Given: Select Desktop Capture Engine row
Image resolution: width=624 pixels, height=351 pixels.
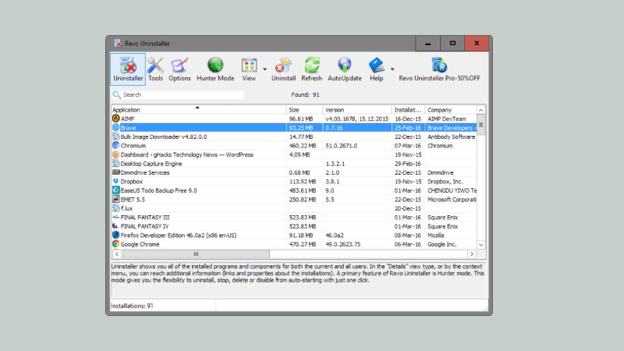Looking at the screenshot, I should click(x=294, y=164).
